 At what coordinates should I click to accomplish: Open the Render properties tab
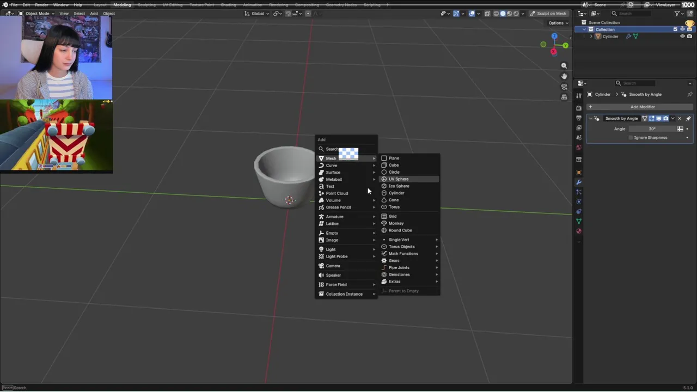pos(578,108)
